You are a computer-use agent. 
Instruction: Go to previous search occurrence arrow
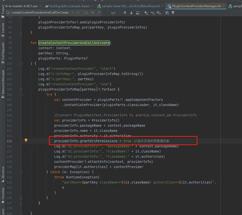(125, 13)
